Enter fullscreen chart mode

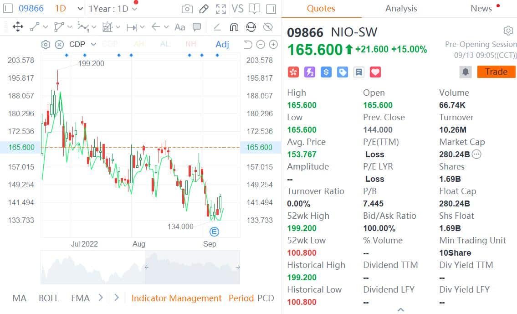[x=221, y=8]
